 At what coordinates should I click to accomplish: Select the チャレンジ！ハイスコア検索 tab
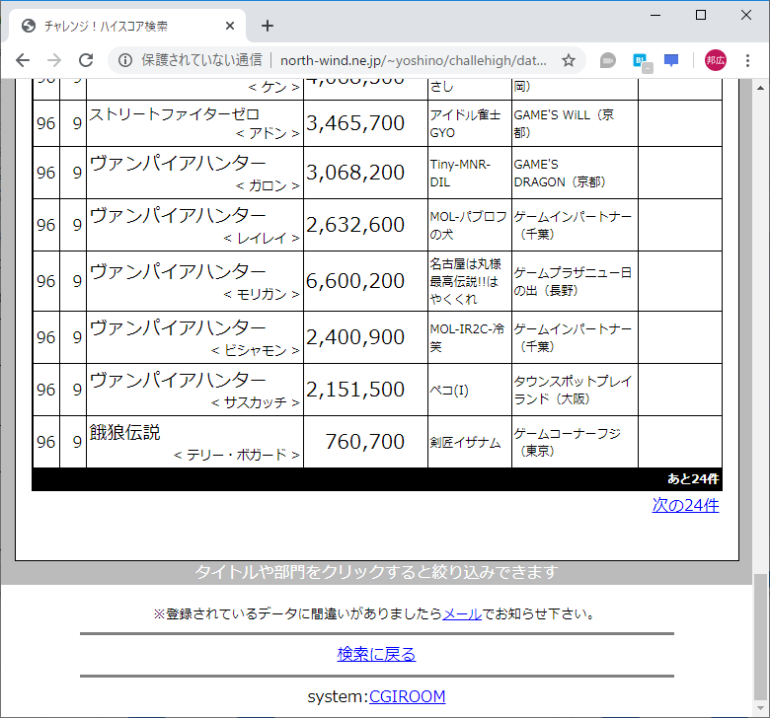(123, 26)
